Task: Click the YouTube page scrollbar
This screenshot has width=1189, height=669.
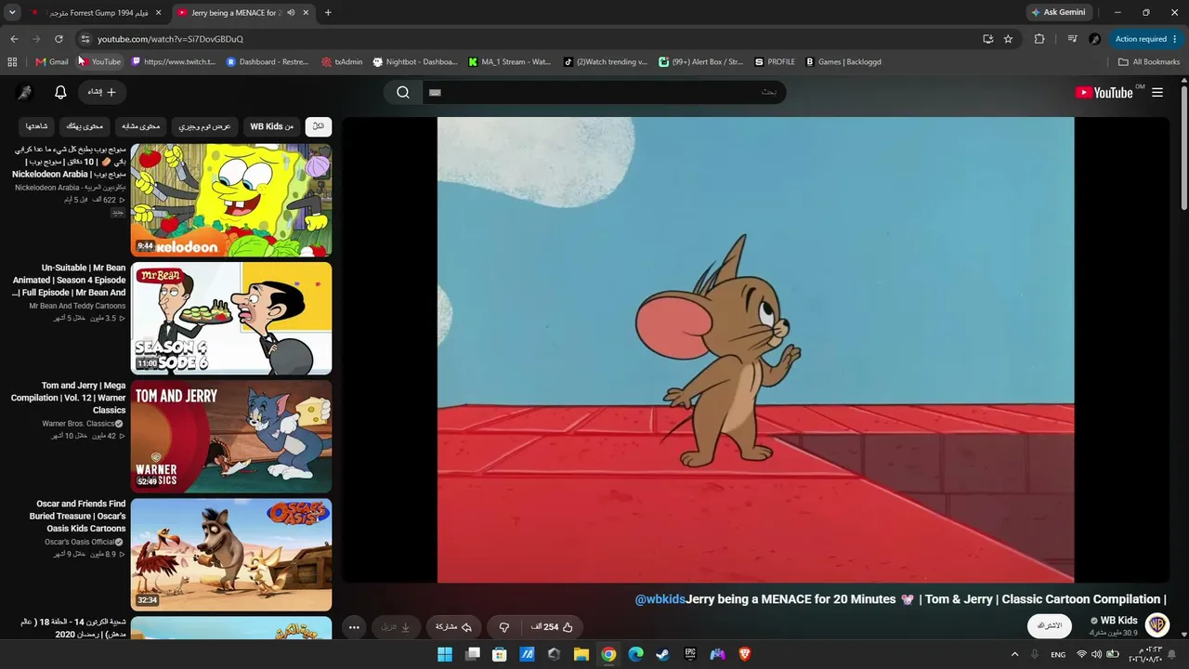Action: [1184, 149]
